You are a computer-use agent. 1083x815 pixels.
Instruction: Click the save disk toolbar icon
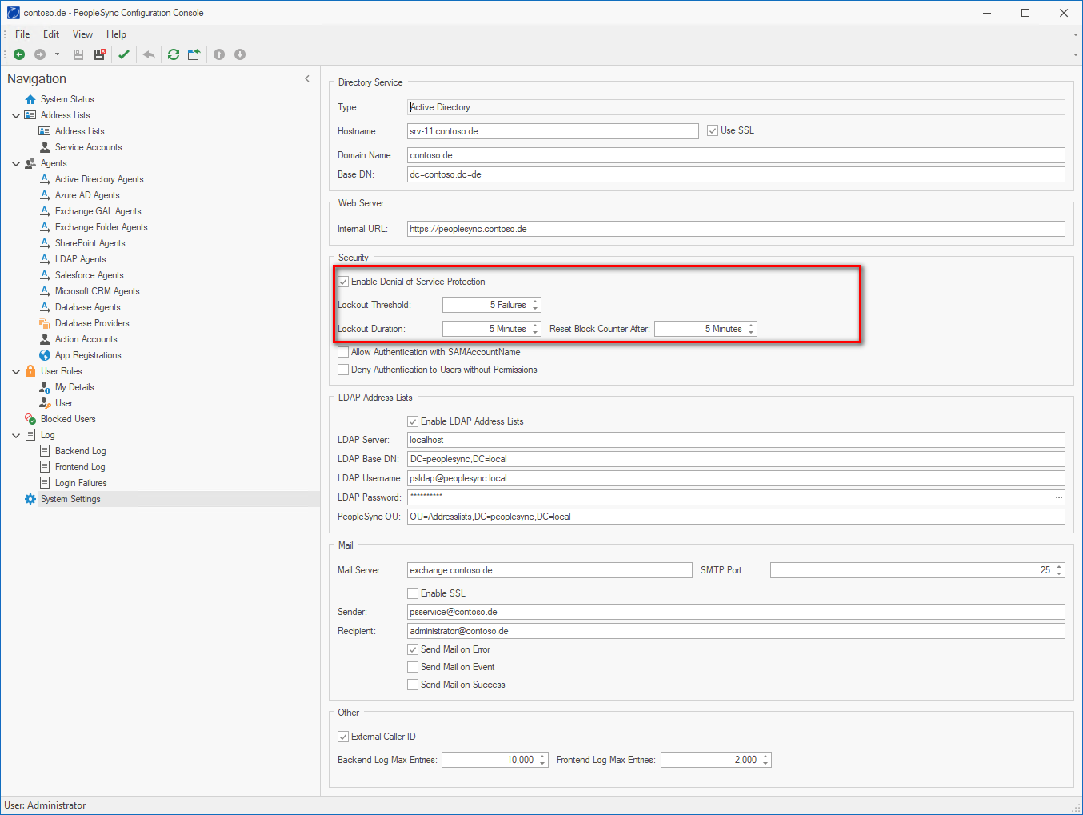click(x=78, y=54)
